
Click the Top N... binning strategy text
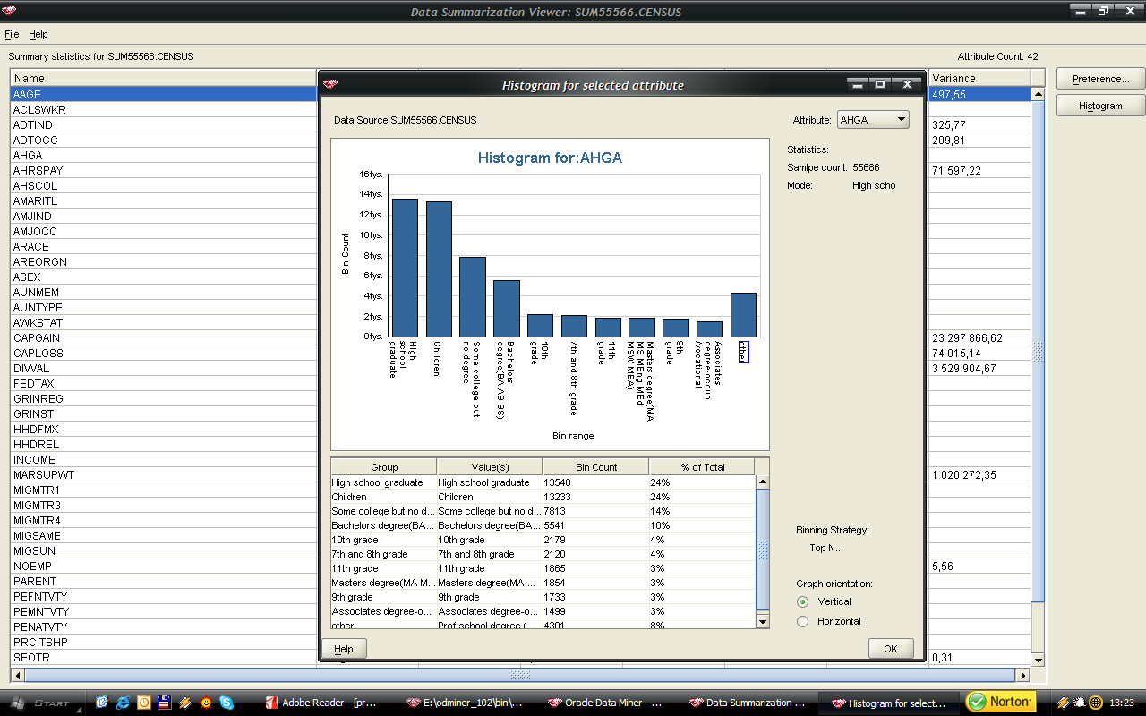click(826, 548)
